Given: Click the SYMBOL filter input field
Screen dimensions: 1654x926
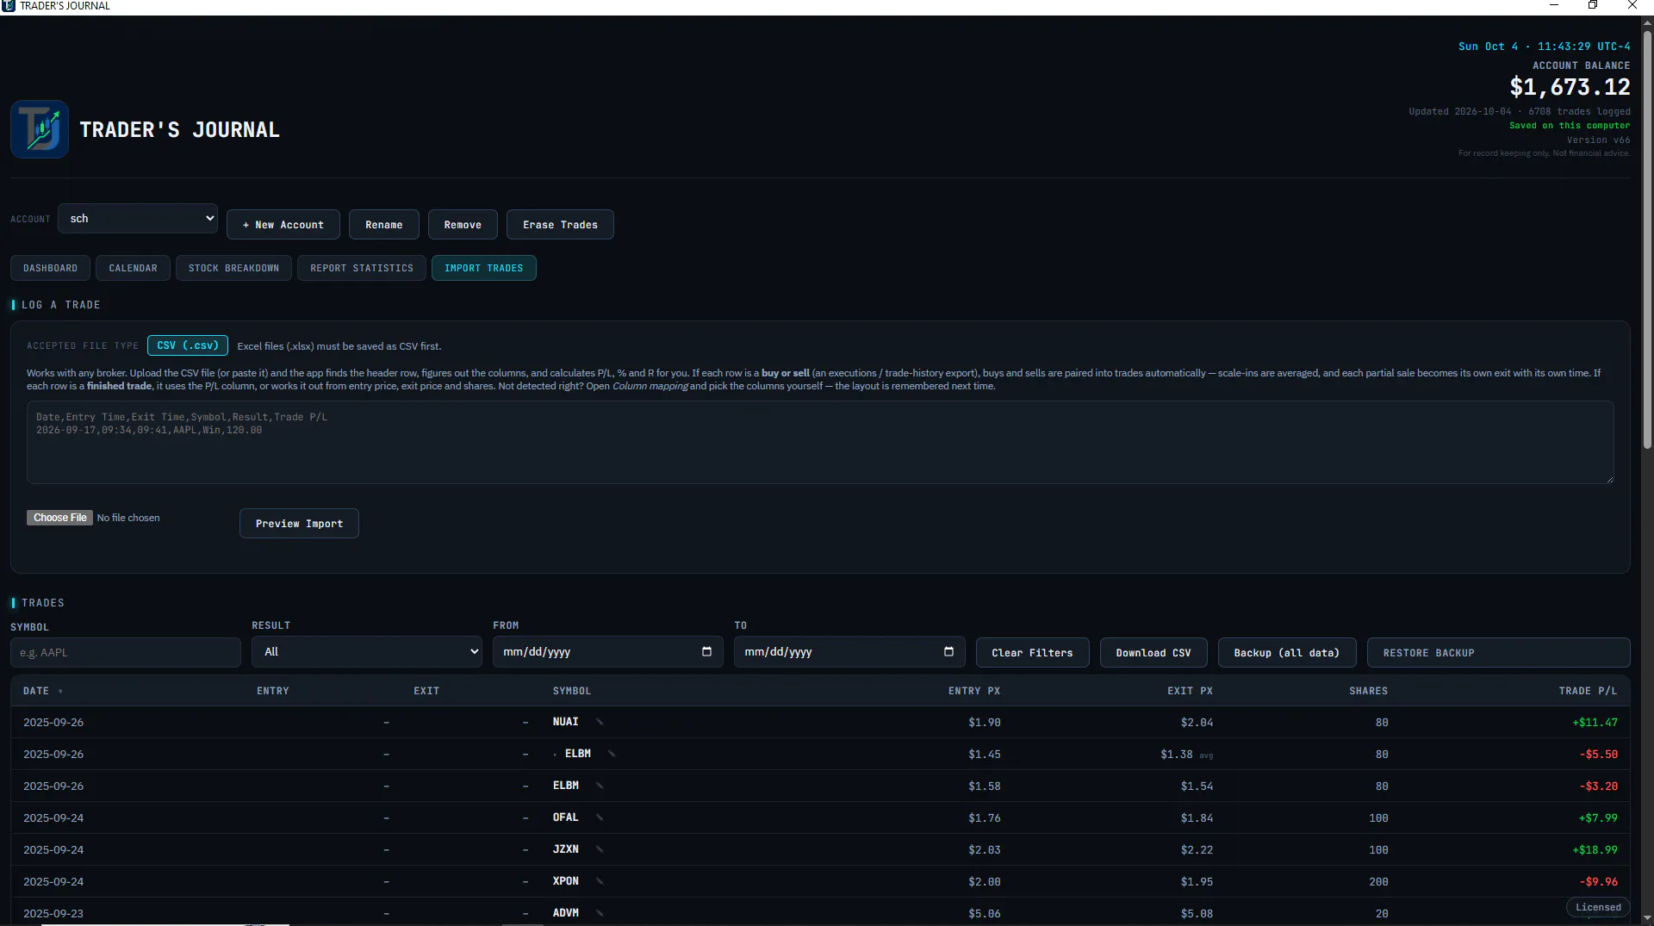Looking at the screenshot, I should coord(126,653).
